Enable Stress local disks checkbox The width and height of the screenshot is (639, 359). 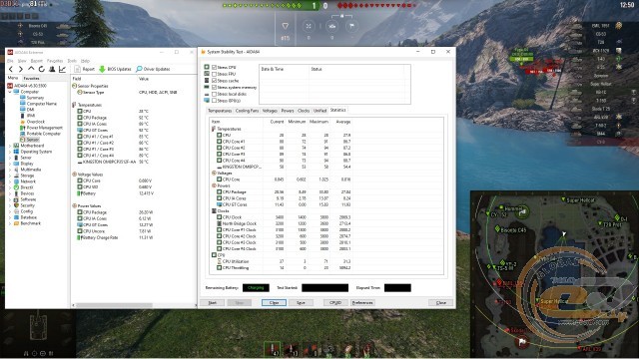[x=214, y=94]
